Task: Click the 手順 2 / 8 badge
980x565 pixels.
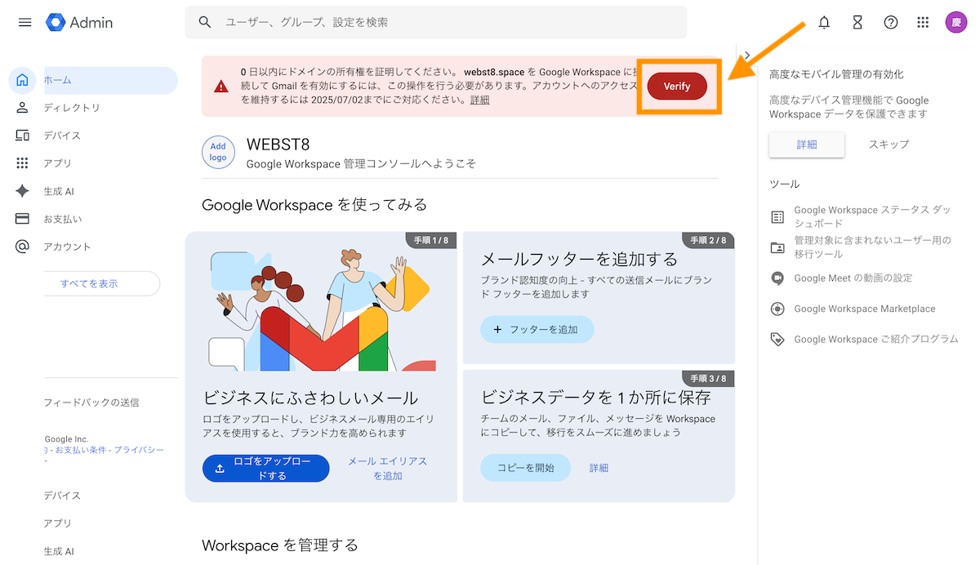Action: click(708, 240)
